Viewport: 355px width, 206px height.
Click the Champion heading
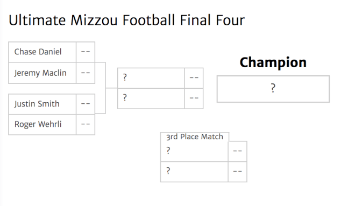click(x=273, y=62)
